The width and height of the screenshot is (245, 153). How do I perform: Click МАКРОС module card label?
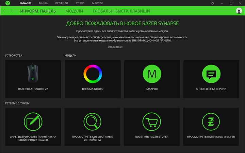[x=152, y=89]
